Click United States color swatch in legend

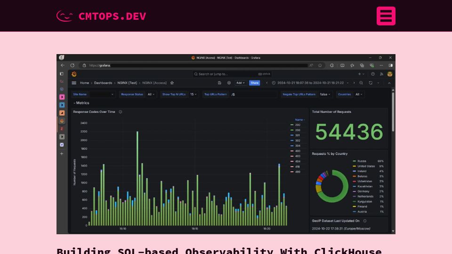pyautogui.click(x=354, y=166)
